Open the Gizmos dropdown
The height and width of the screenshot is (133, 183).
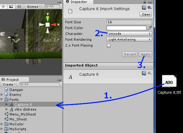click(34, 6)
